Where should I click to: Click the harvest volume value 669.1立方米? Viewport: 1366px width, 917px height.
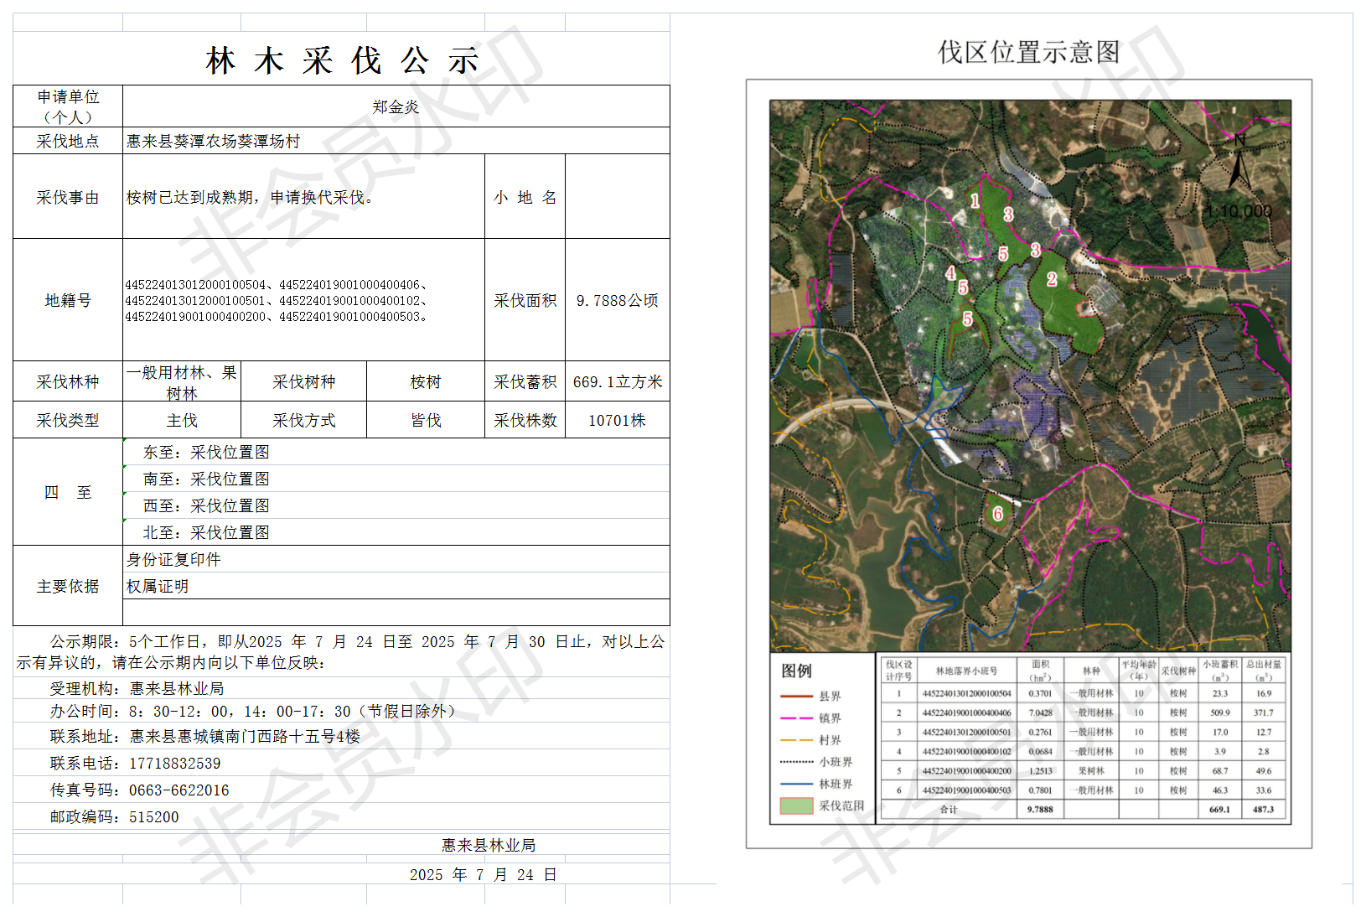point(617,382)
